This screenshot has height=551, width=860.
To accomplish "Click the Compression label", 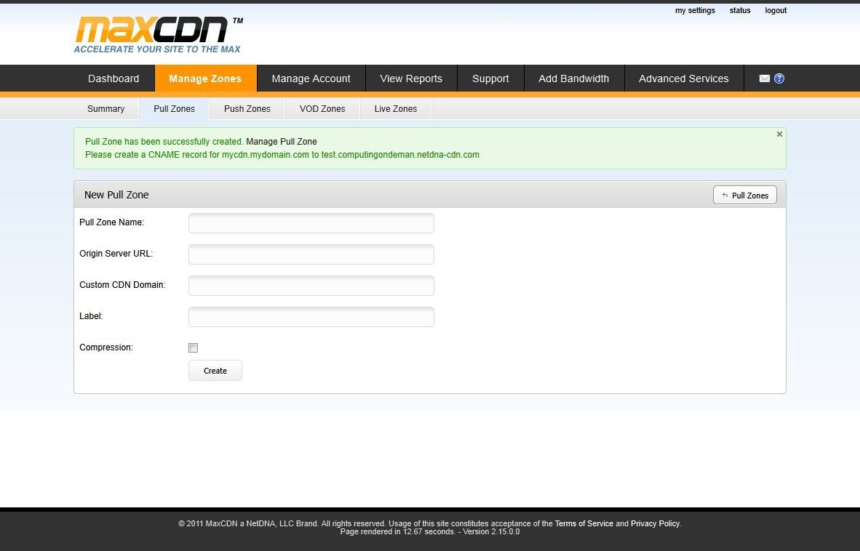I will click(105, 347).
